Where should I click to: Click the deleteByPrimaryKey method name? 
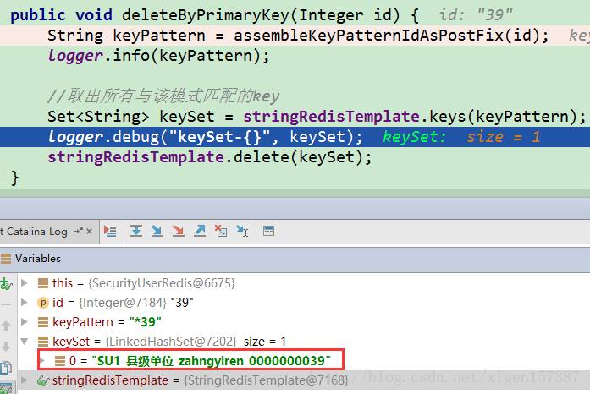(x=206, y=15)
